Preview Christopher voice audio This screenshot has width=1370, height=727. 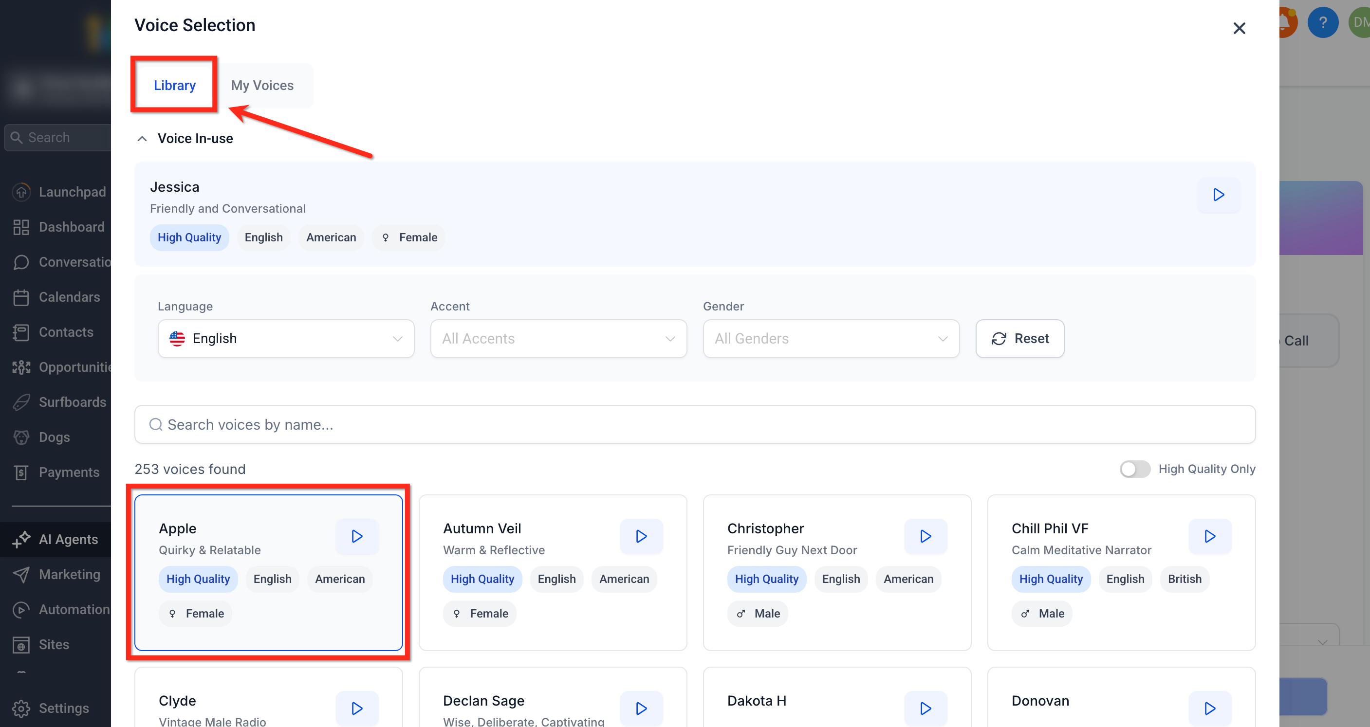[x=926, y=536]
